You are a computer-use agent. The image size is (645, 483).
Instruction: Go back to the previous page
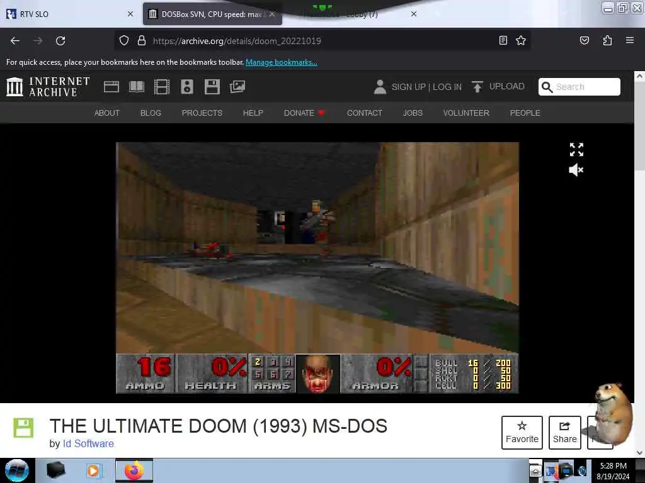pyautogui.click(x=15, y=41)
